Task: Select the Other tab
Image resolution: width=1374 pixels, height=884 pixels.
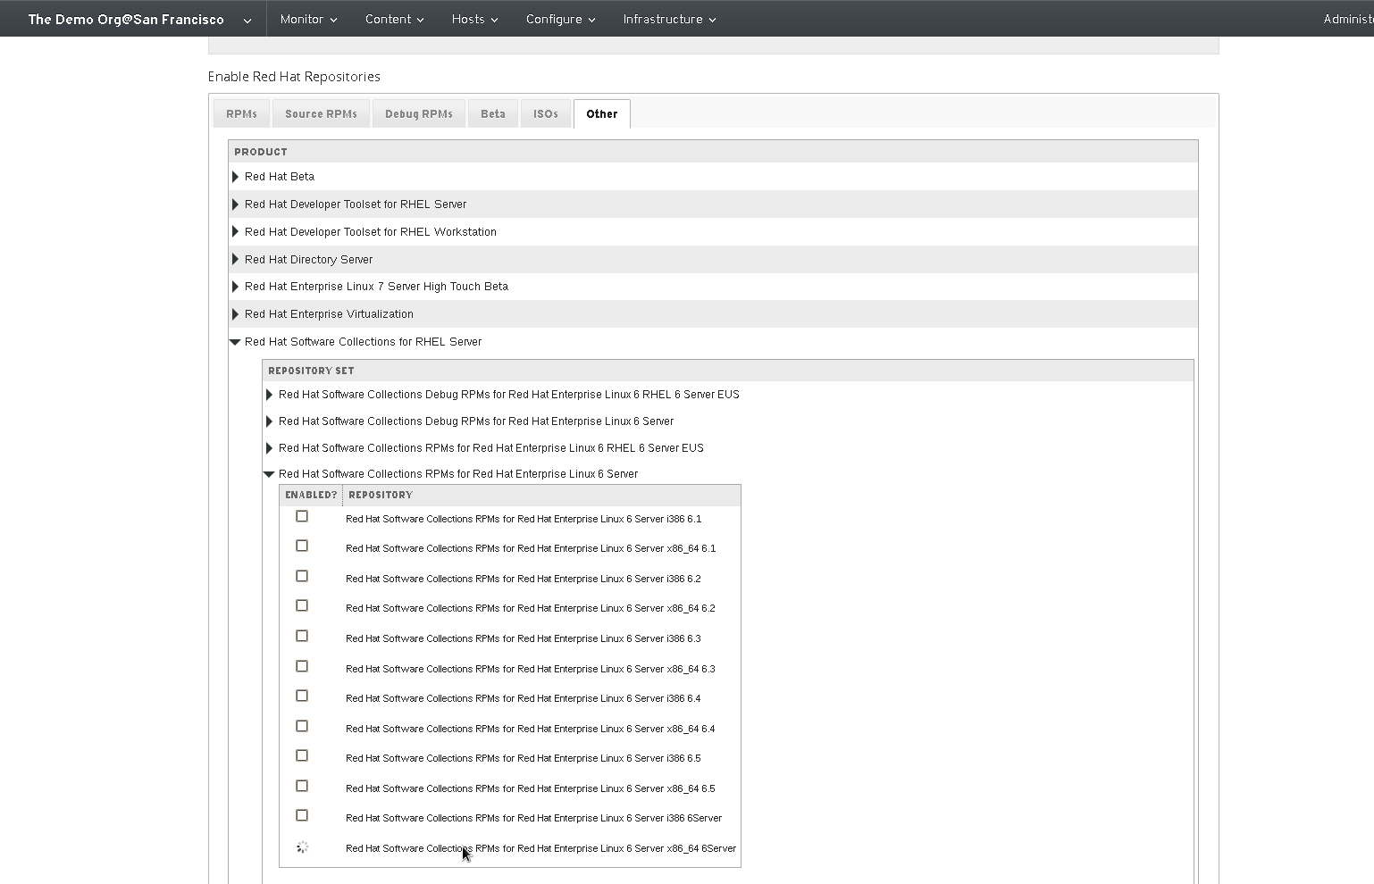Action: [x=601, y=113]
